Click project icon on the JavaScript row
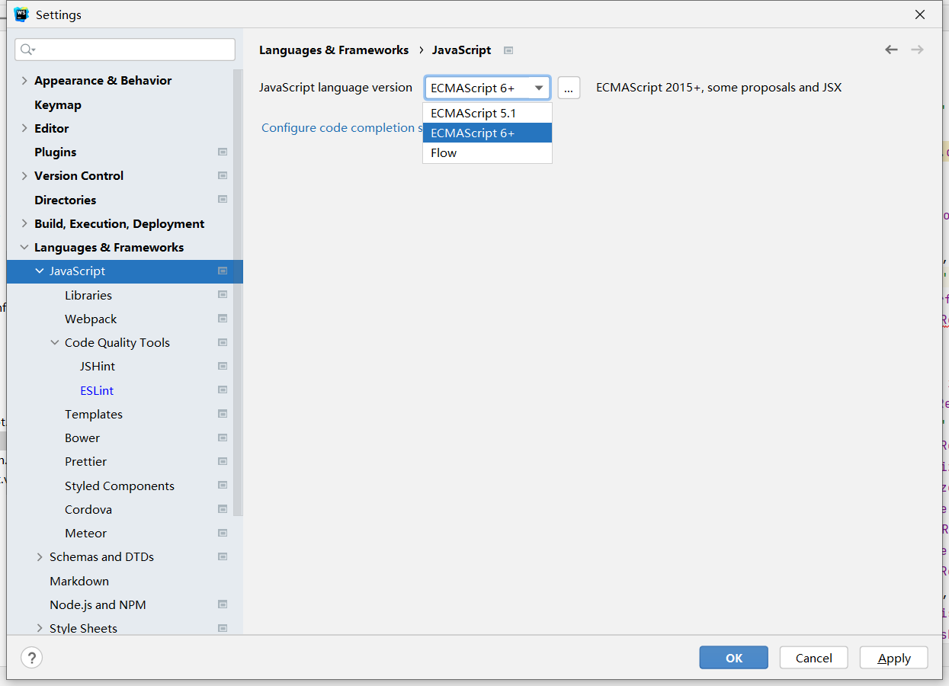Image resolution: width=949 pixels, height=686 pixels. point(223,271)
